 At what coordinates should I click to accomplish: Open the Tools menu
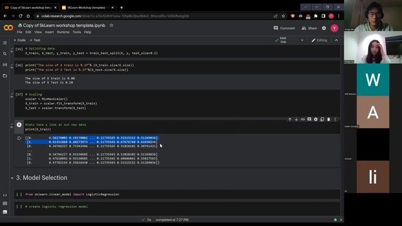point(77,32)
